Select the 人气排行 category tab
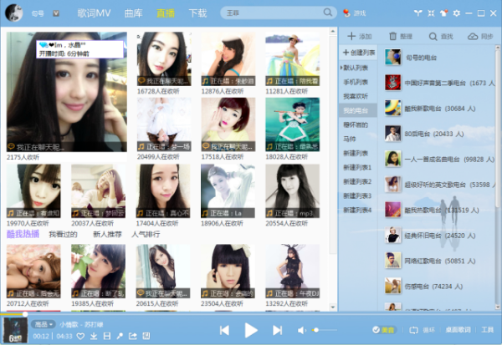Image resolution: width=502 pixels, height=345 pixels. click(x=146, y=235)
